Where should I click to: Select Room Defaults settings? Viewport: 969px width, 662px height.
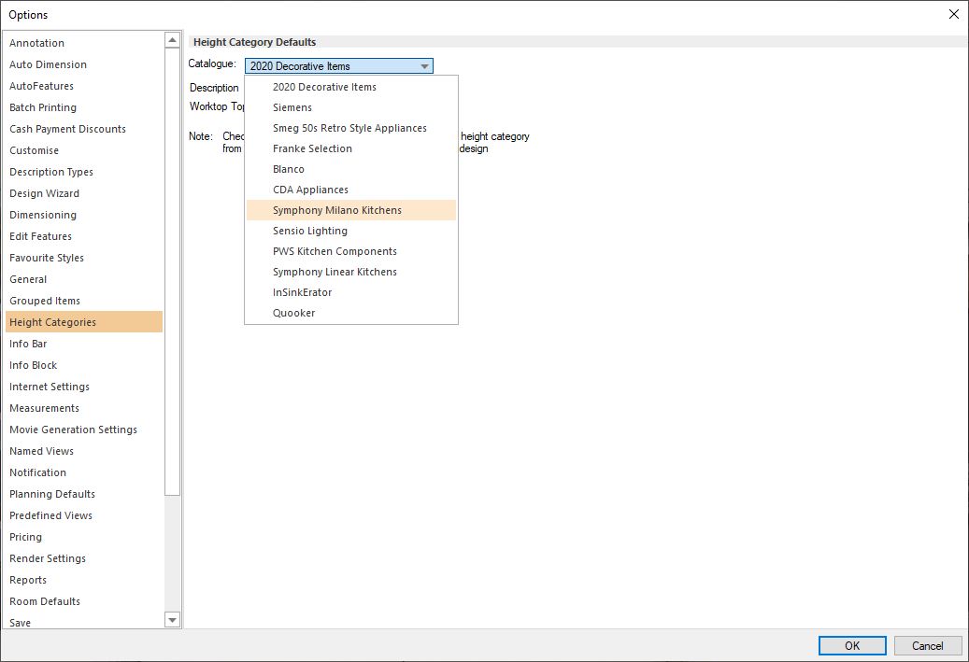point(84,602)
